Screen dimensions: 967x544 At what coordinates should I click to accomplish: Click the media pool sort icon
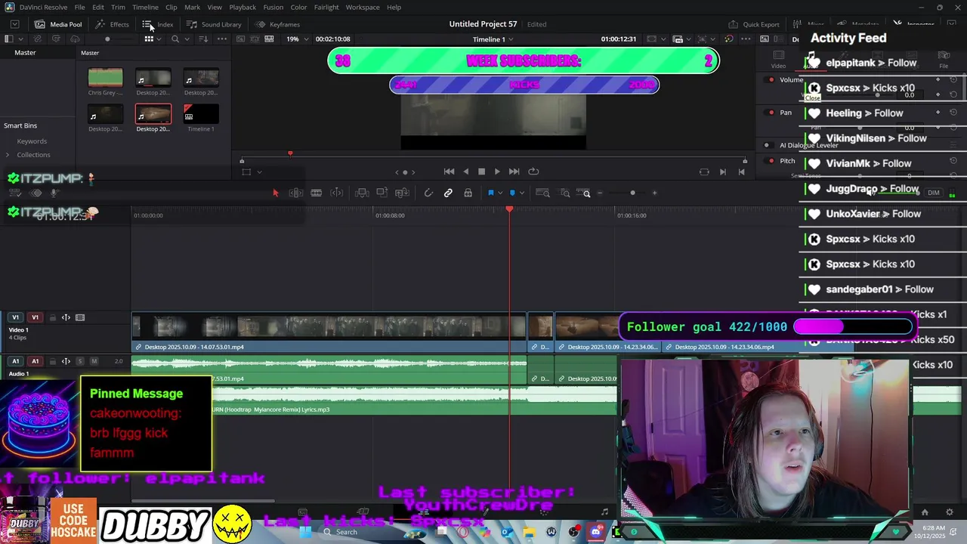point(202,39)
